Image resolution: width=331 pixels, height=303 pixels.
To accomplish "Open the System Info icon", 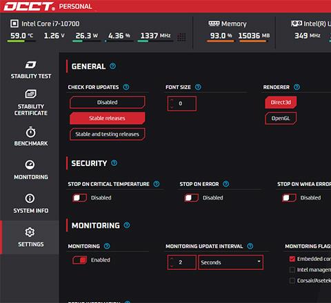I will tap(30, 198).
